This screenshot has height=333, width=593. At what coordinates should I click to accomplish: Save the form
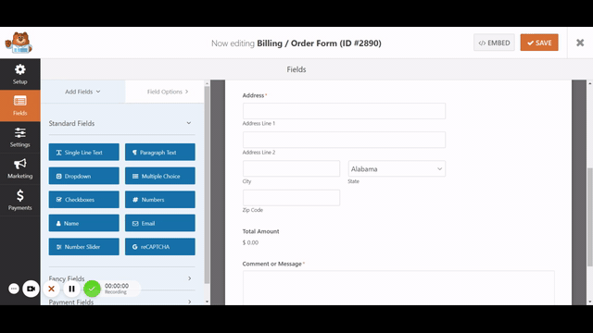pos(539,43)
